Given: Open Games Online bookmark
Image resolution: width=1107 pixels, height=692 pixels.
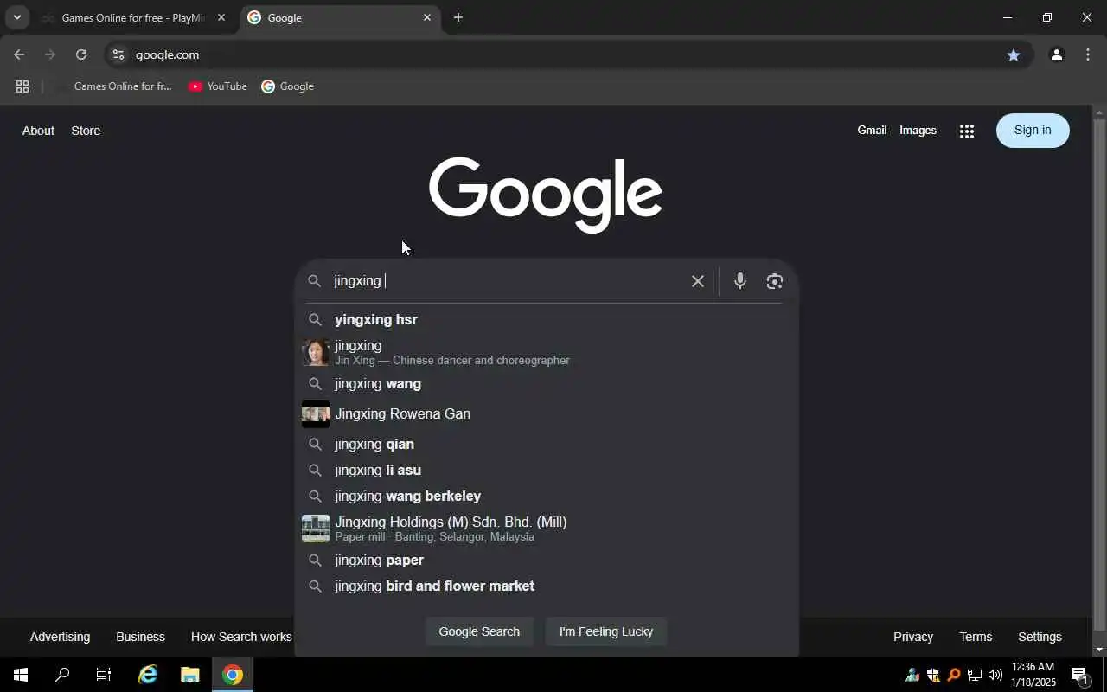Looking at the screenshot, I should (x=113, y=86).
